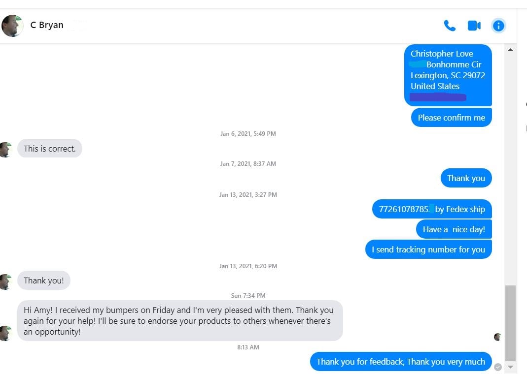Click the avatar beside "This is correct."

click(6, 149)
